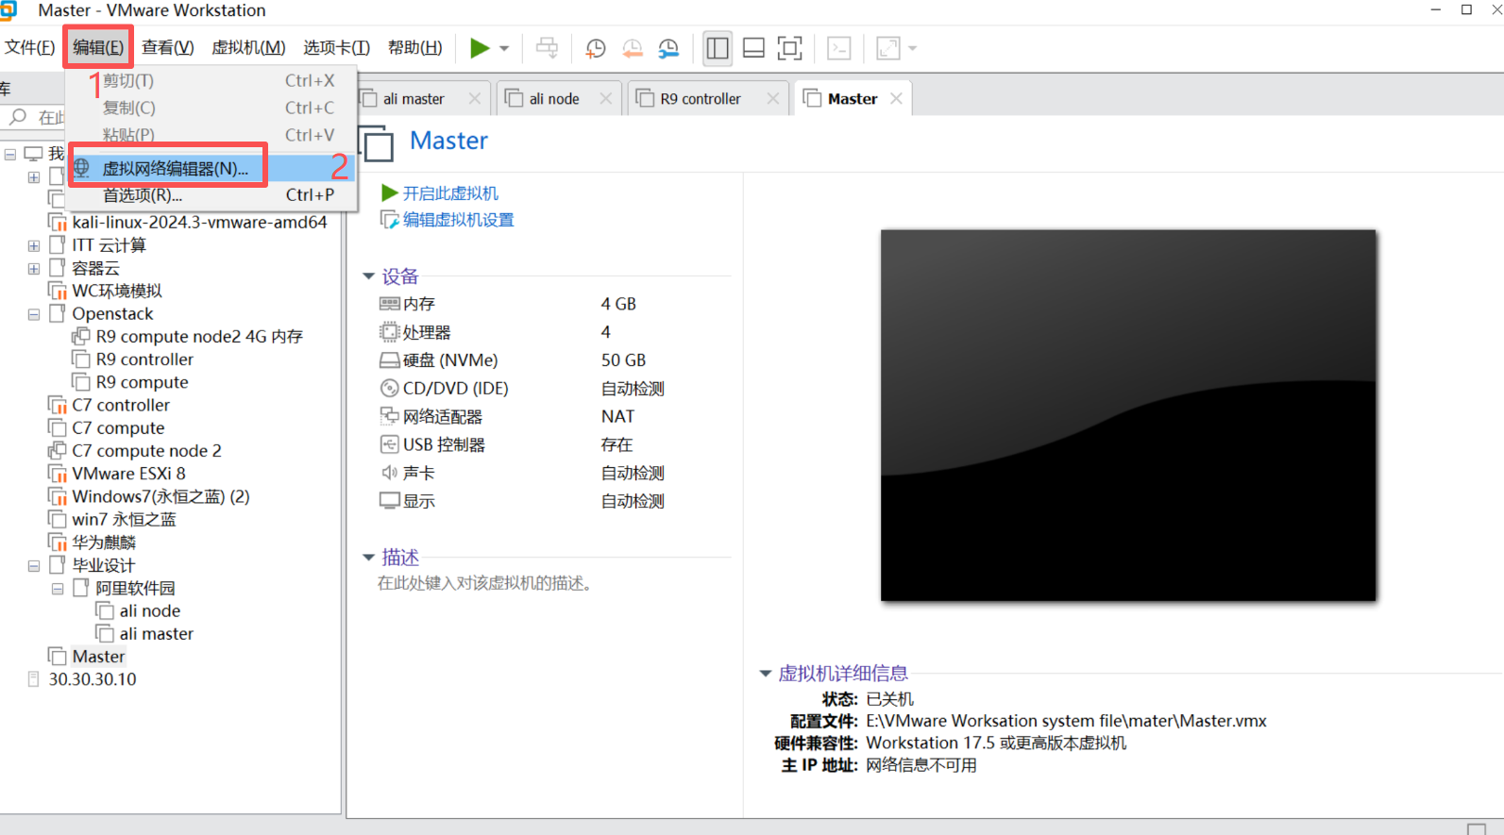Click the send Ctrl+Alt+Del toolbar icon
This screenshot has height=835, width=1504.
pos(547,48)
